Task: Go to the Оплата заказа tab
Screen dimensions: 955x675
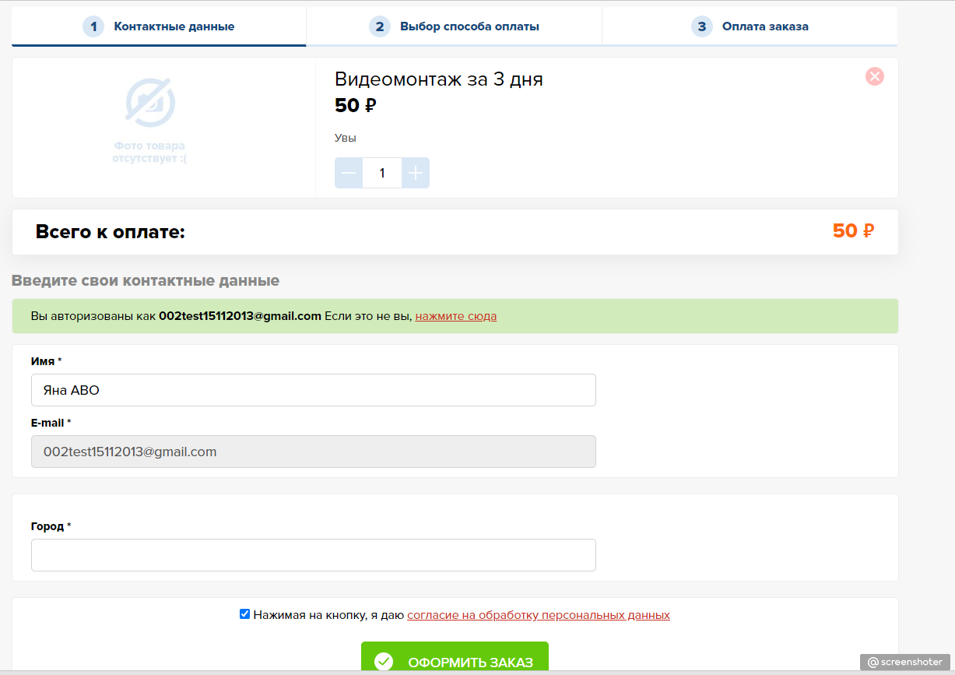Action: pyautogui.click(x=764, y=26)
